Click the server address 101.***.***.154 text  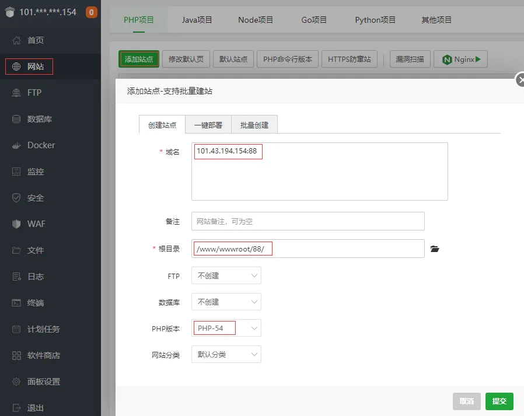coord(48,12)
